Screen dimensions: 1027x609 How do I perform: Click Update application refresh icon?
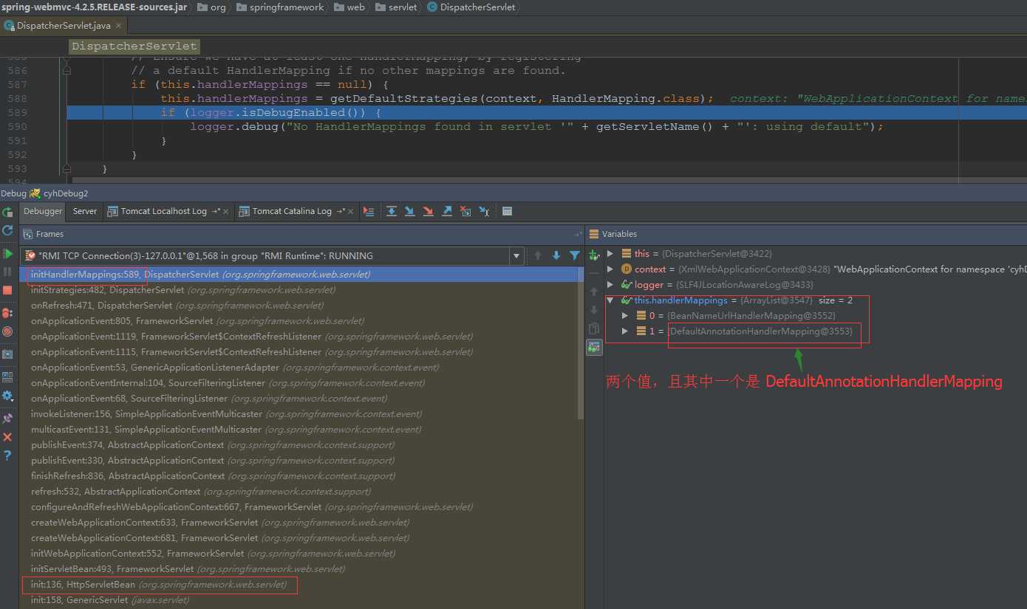click(7, 230)
